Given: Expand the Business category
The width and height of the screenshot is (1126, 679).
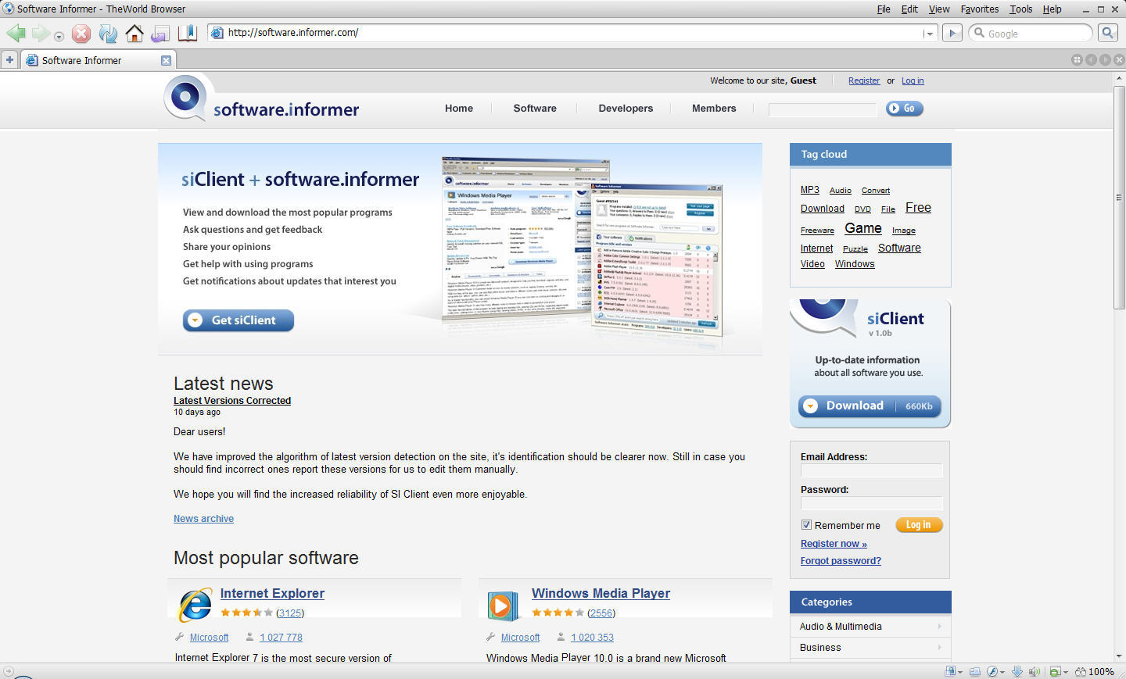Looking at the screenshot, I should coord(870,648).
